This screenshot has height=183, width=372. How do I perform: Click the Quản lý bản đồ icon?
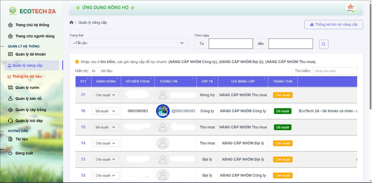click(10, 99)
